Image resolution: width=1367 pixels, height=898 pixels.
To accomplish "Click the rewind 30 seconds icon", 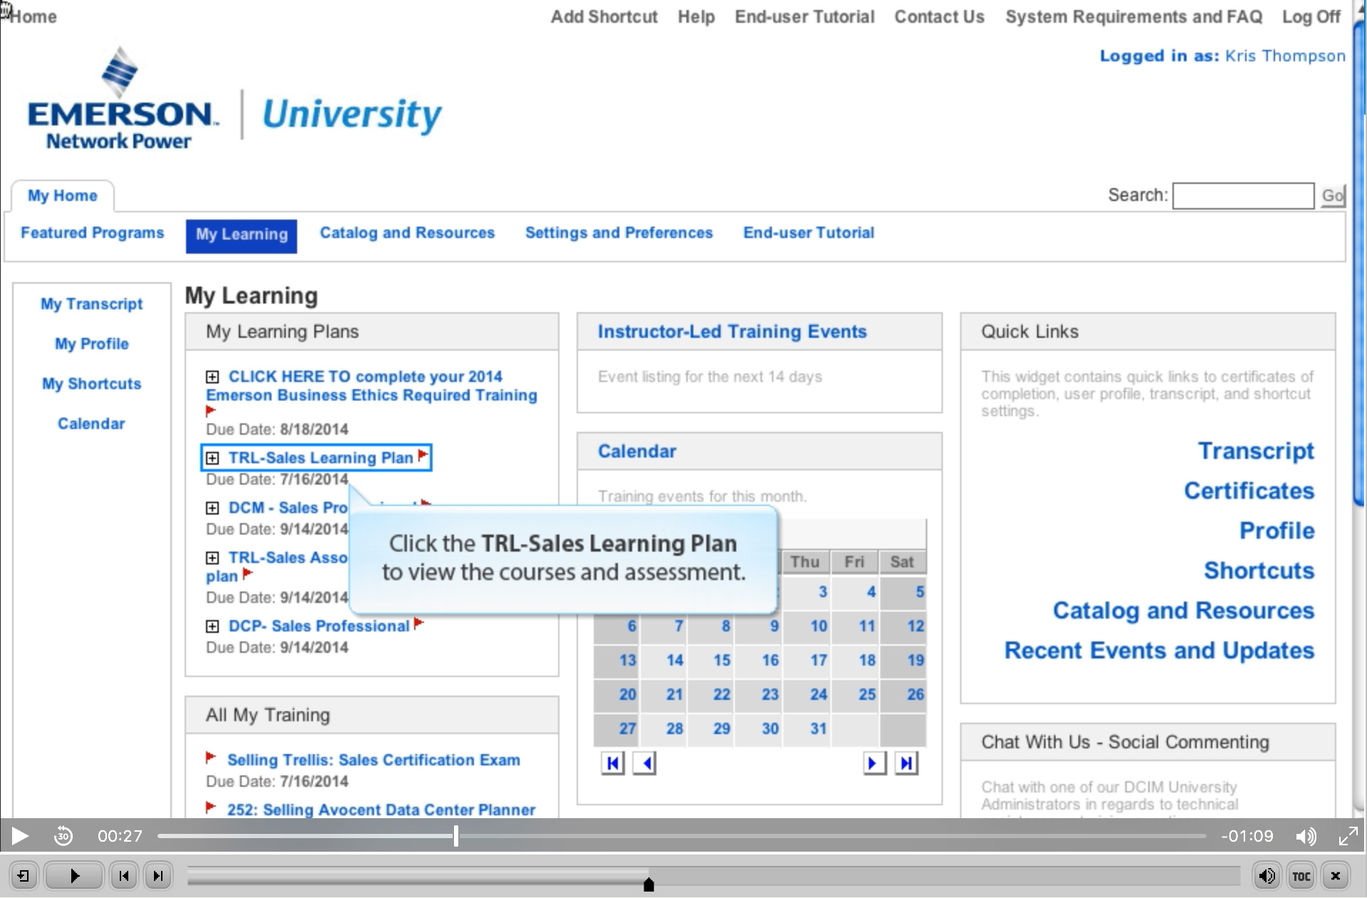I will (x=63, y=835).
